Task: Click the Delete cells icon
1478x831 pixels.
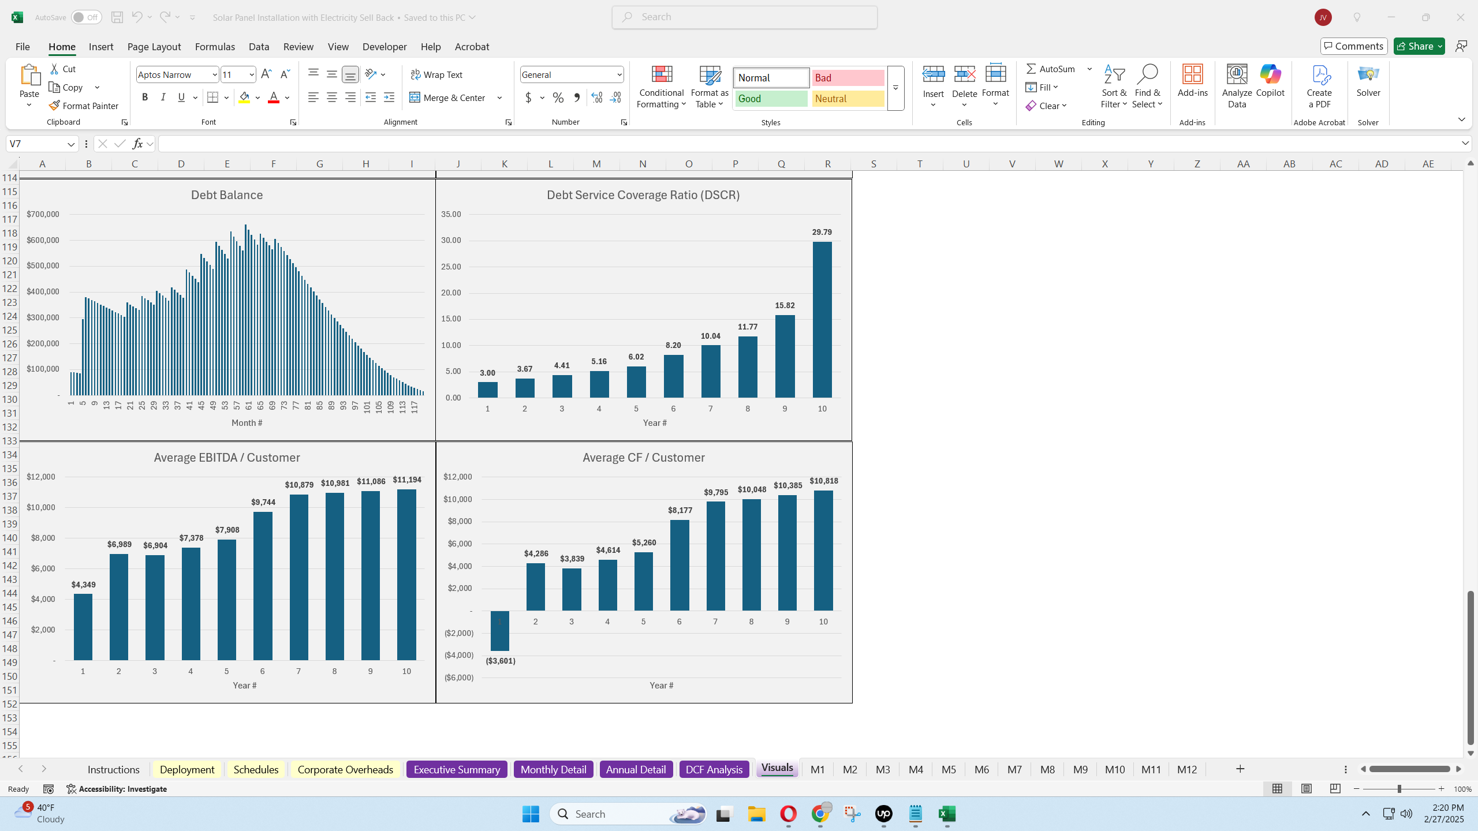Action: [x=965, y=75]
